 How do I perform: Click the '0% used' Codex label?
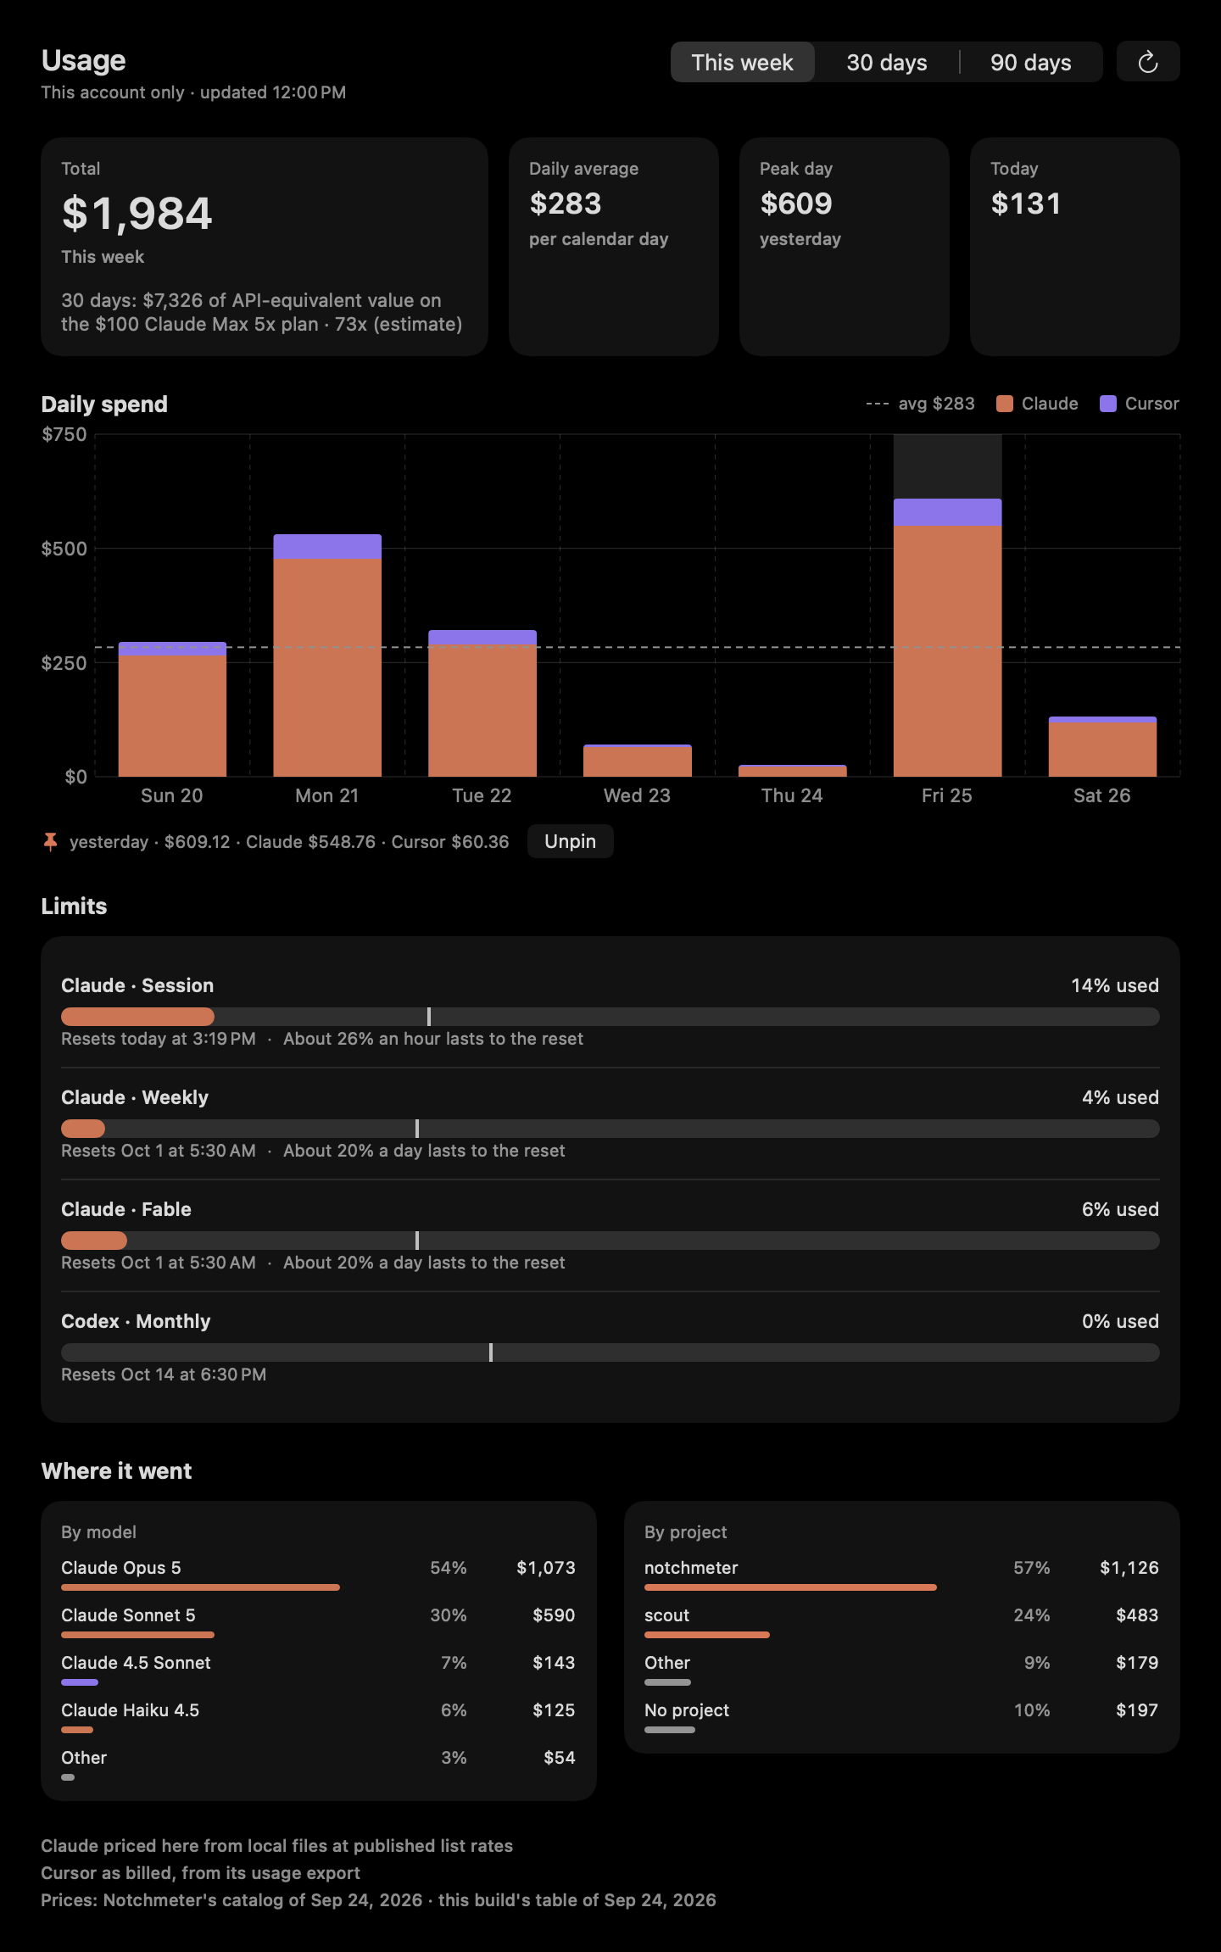coord(1120,1321)
